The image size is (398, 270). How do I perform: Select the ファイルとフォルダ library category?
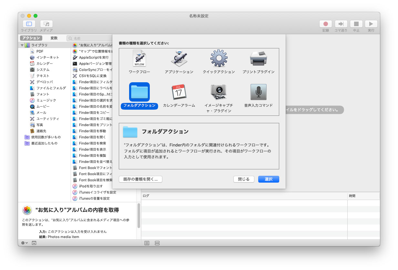(x=48, y=88)
